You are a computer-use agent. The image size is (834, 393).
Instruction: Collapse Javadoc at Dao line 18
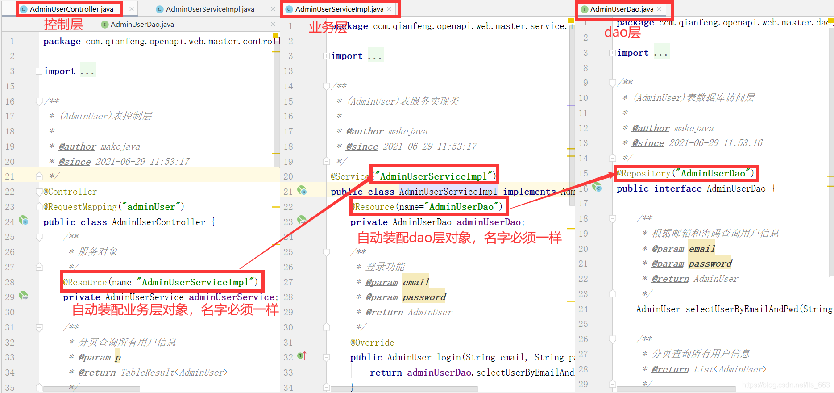[x=613, y=218]
